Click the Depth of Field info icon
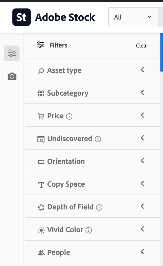This screenshot has height=266, width=163. 99,207
